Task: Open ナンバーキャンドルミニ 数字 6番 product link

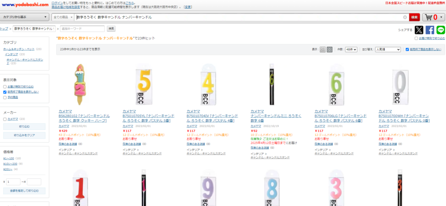Action: pos(276,118)
